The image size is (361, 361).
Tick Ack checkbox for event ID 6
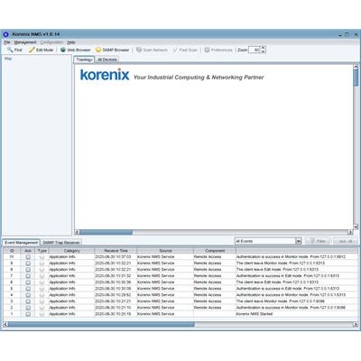[28, 282]
